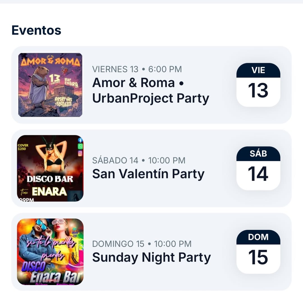Click the Facebook icon on the Disco Bar poster
The height and width of the screenshot is (303, 303).
80,140
